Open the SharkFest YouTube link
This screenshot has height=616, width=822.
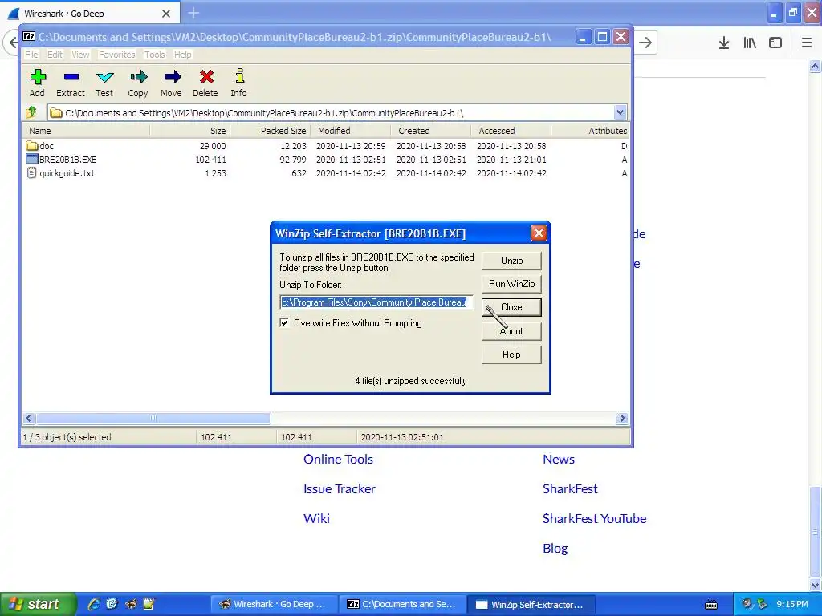coord(595,519)
